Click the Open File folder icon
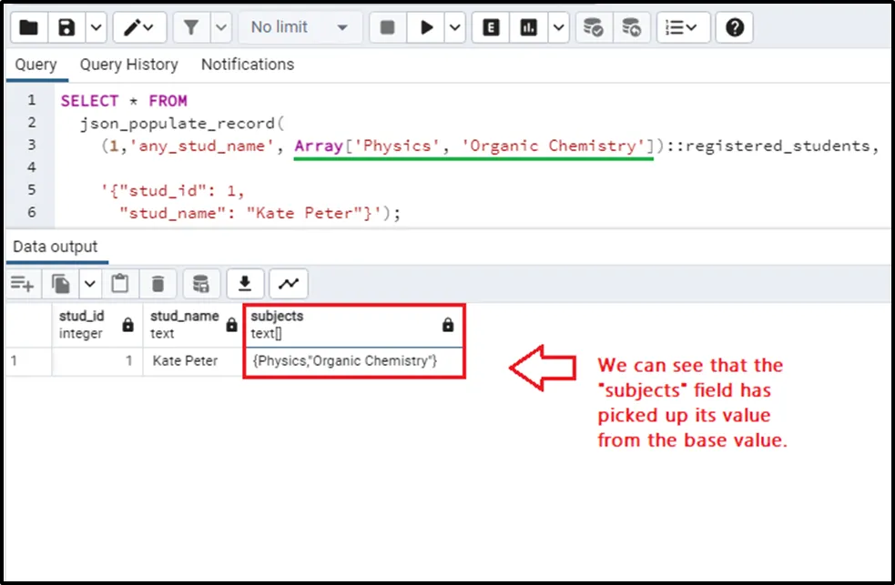Screen dimensions: 895x585 coord(29,27)
